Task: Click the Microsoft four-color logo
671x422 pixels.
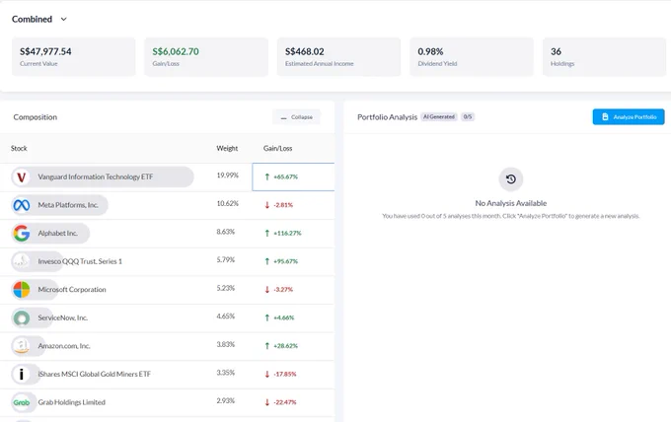Action: [21, 290]
